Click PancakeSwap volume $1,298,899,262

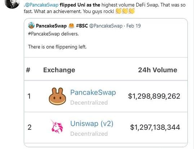point(154,96)
